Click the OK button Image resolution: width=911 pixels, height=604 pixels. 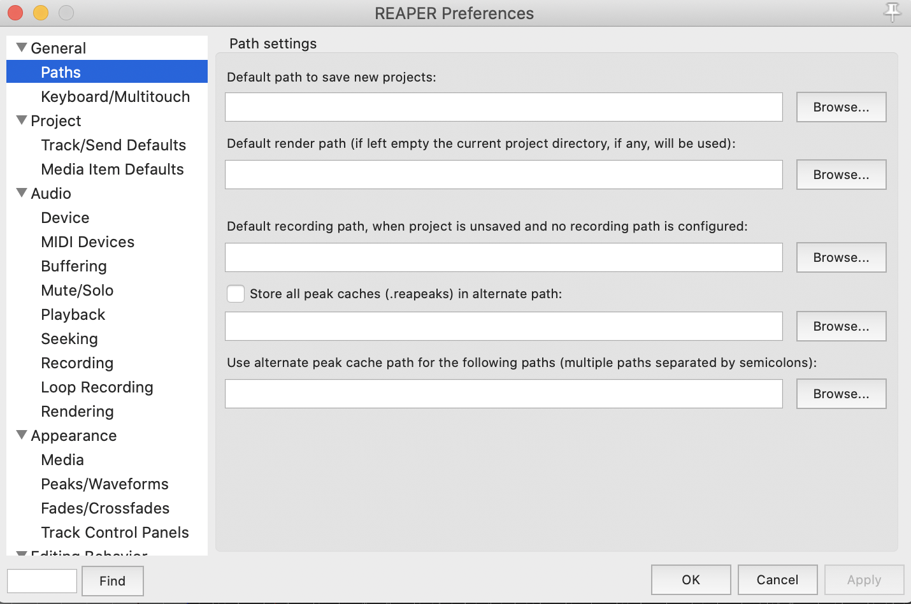[691, 580]
